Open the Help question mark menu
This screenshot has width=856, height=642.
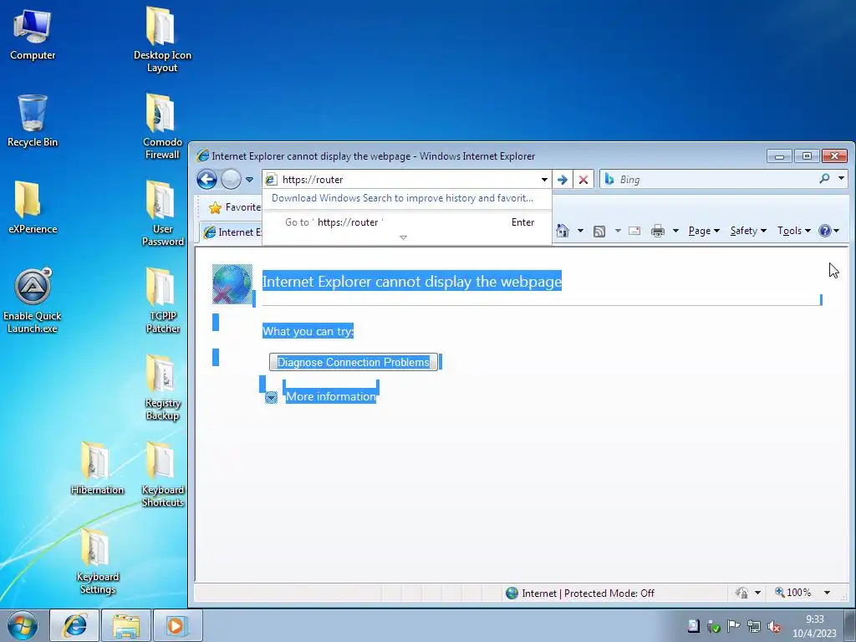click(828, 231)
